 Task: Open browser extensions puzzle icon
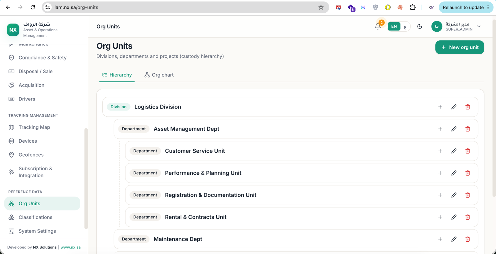pos(413,7)
